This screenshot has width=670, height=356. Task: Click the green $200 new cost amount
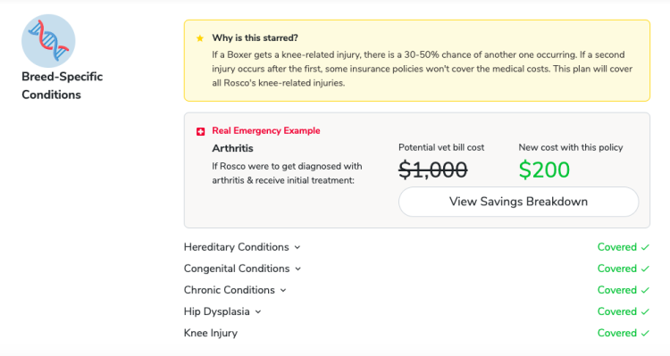544,170
